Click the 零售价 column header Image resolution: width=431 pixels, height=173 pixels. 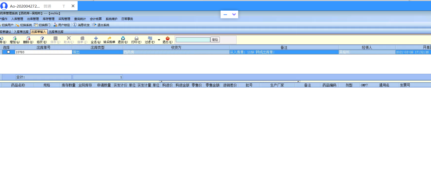click(197, 85)
